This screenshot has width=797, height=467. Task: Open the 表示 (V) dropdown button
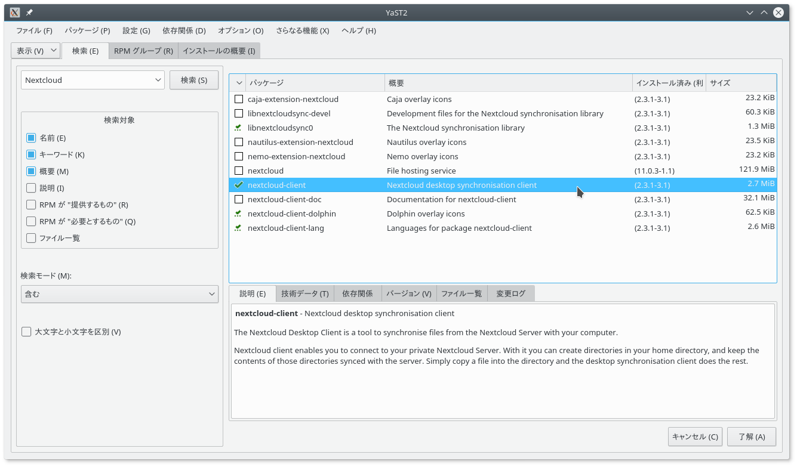(x=36, y=51)
